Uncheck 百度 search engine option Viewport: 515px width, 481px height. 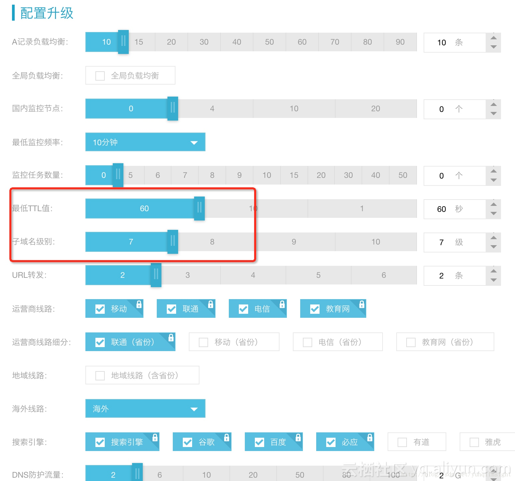260,442
